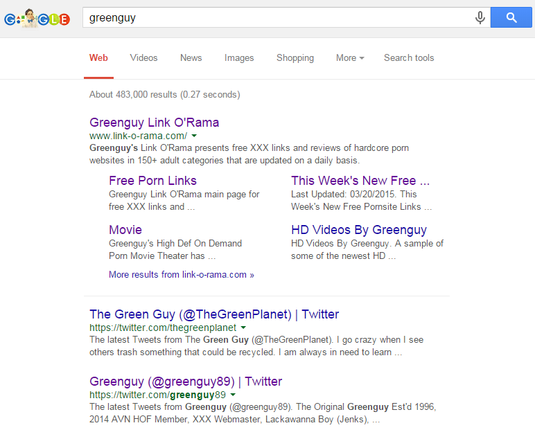Open the Shopping tab
Screen dimensions: 535x430
click(295, 58)
